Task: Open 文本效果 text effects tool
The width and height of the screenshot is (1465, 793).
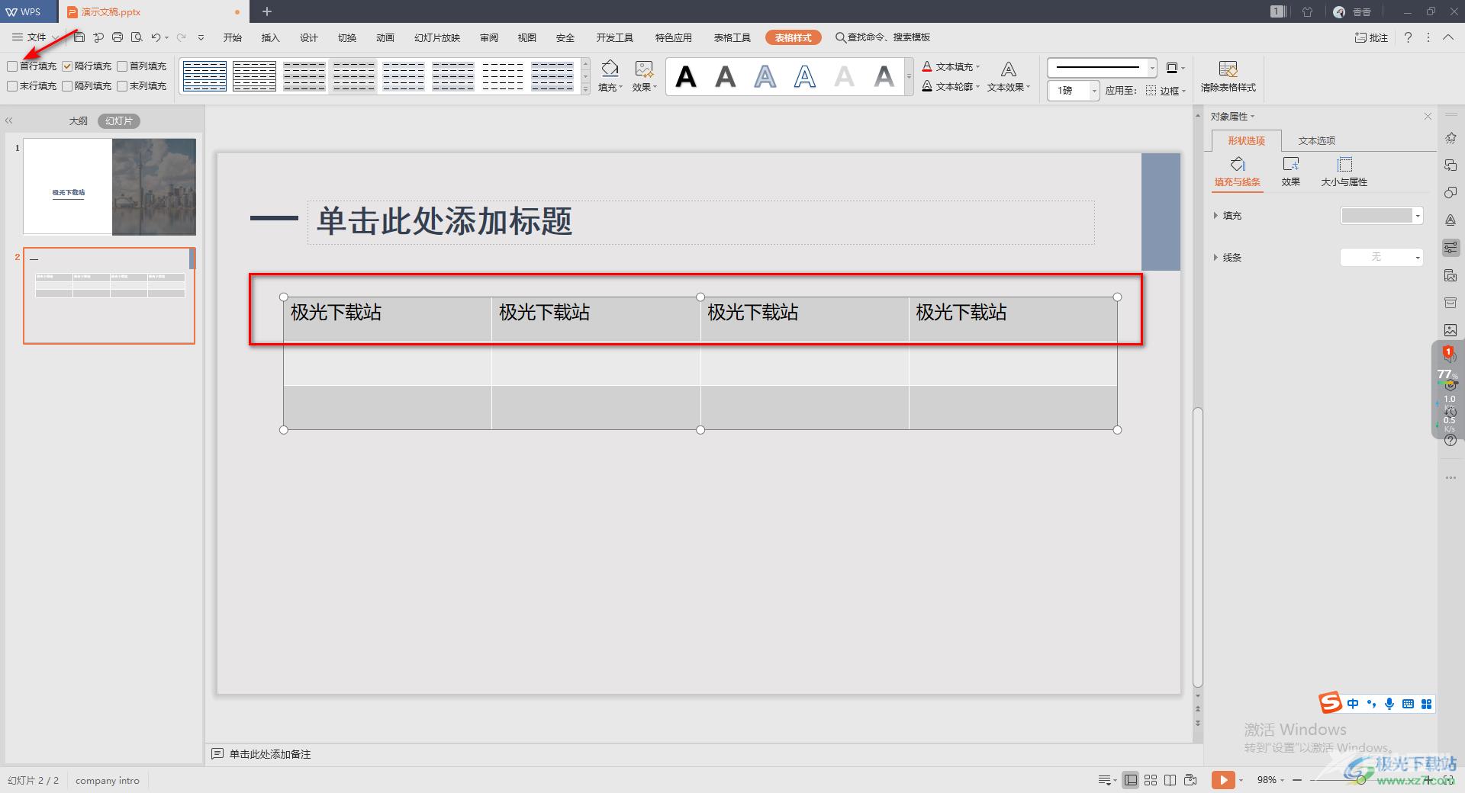Action: tap(1008, 76)
